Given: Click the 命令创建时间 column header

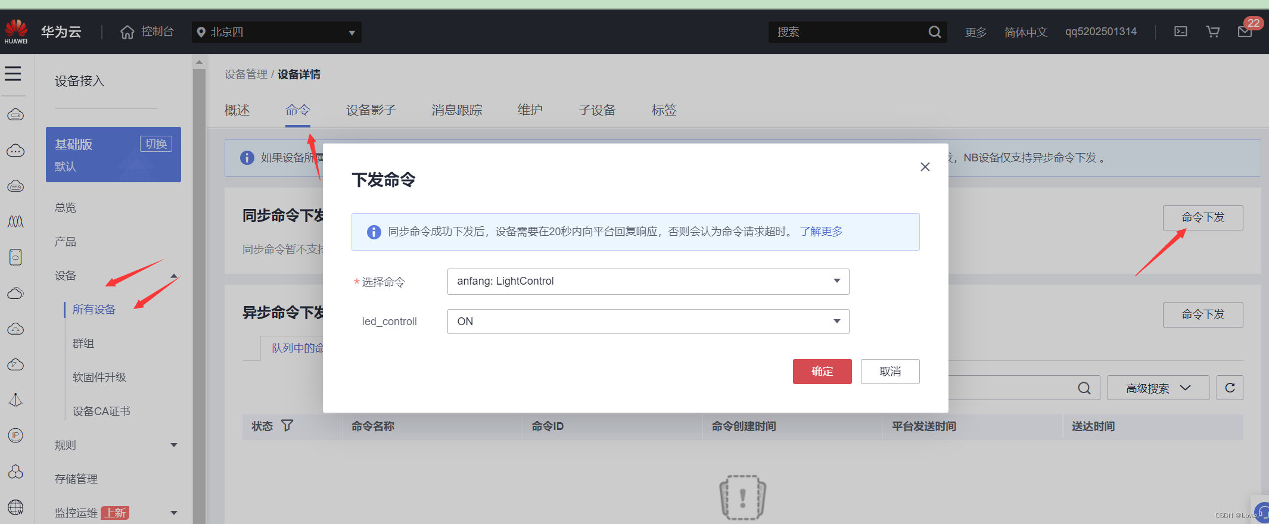Looking at the screenshot, I should click(x=744, y=426).
